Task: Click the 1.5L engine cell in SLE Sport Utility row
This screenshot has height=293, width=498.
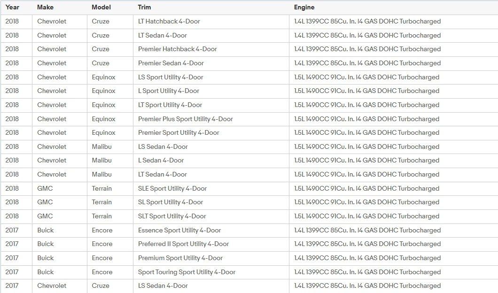Action: (366, 189)
